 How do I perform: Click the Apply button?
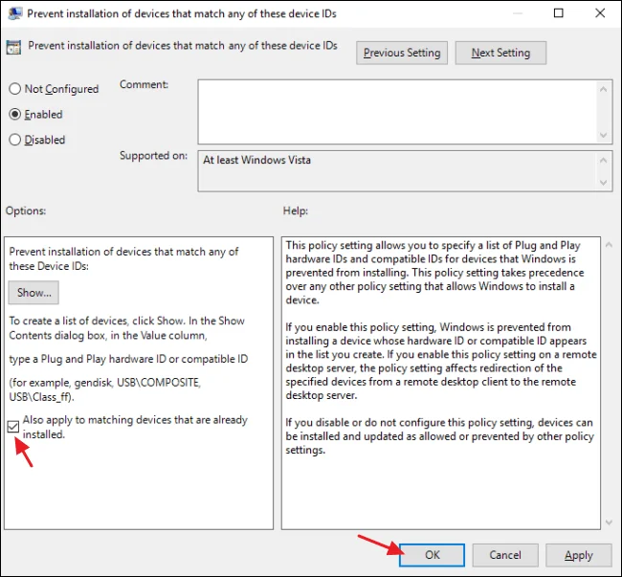click(579, 555)
